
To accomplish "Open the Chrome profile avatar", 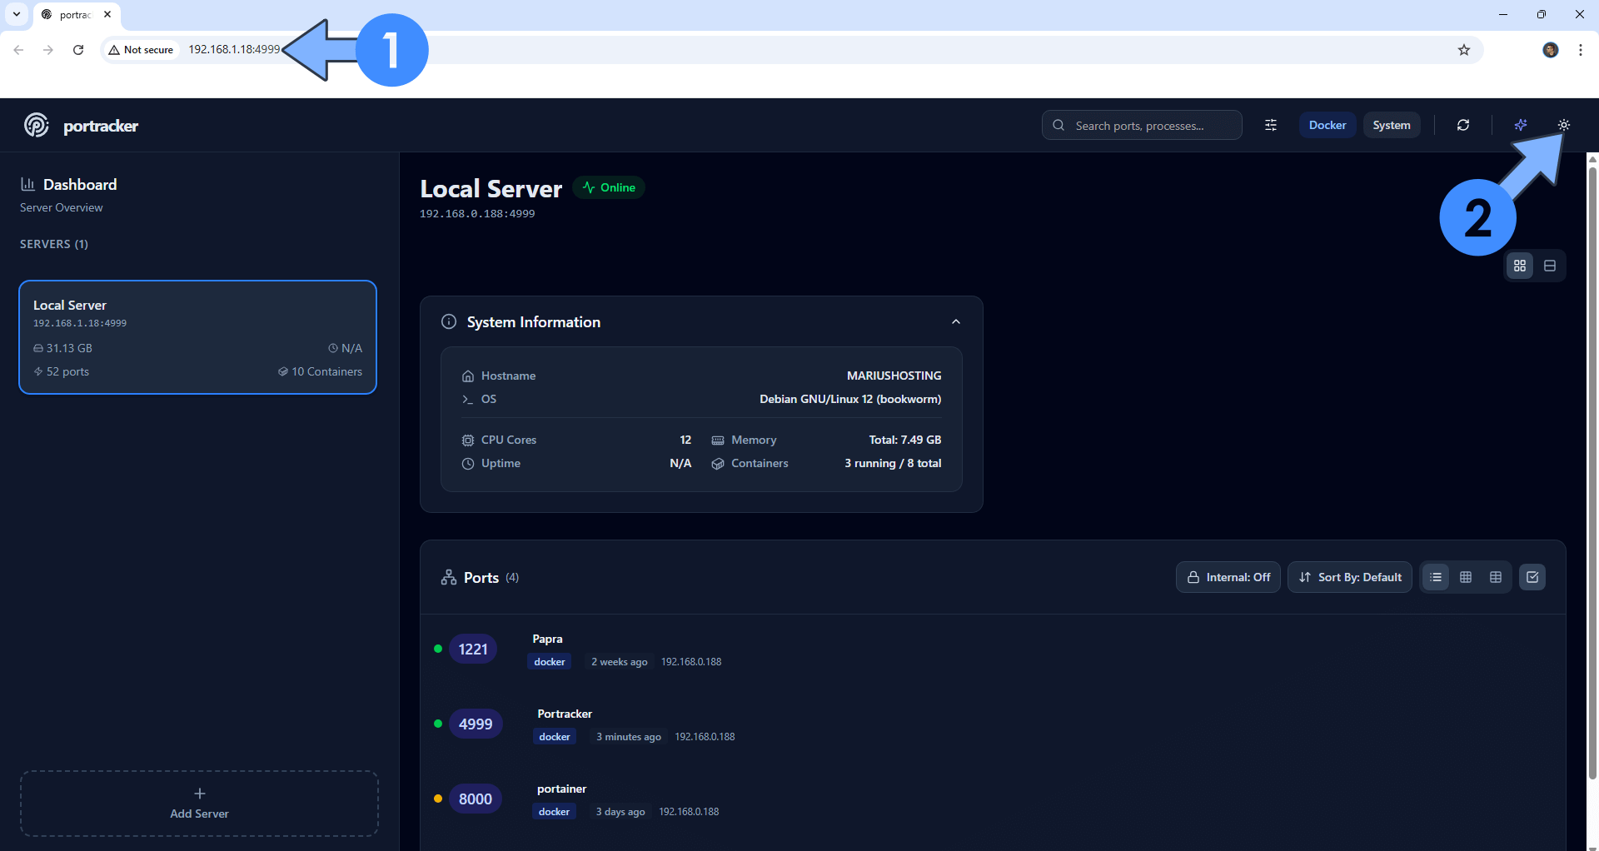I will point(1551,50).
